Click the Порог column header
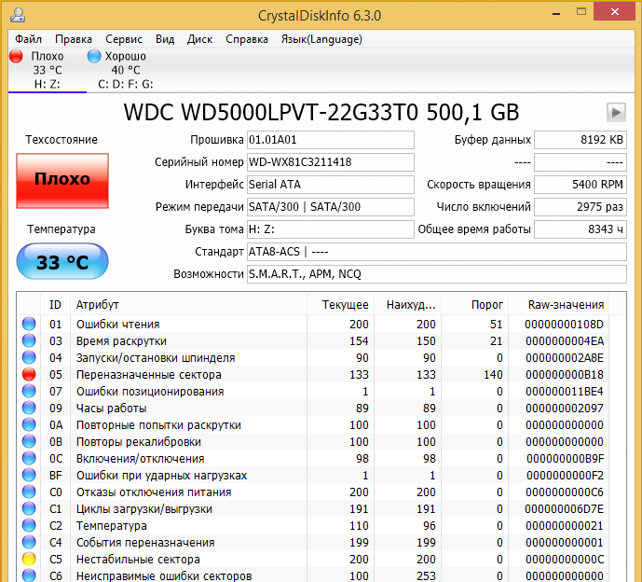Screen dimensions: 642x582 coord(475,305)
